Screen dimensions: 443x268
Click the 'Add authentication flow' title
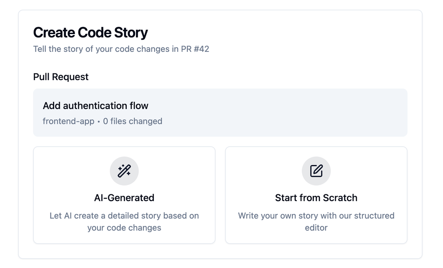[x=95, y=105]
